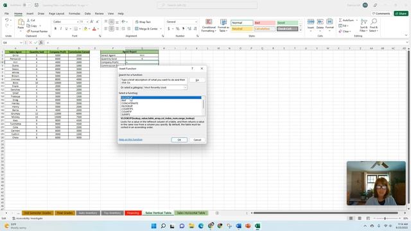
Task: Click OK in Insert Function dialog
Action: click(x=179, y=140)
